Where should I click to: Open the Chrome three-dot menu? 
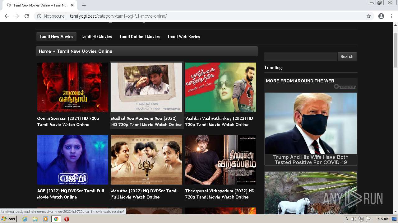(x=391, y=16)
